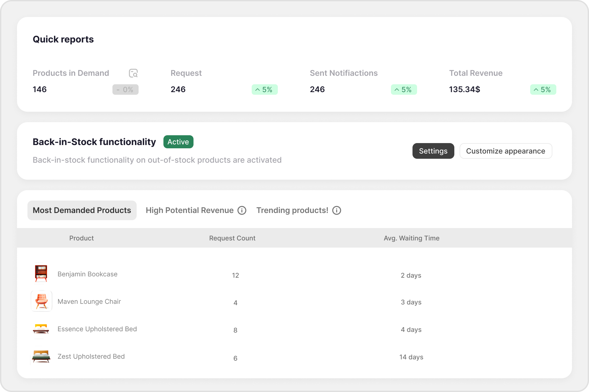Select the Essence Upholstered Bed thumbnail

41,329
